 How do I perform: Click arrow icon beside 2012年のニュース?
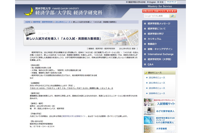coord(147,77)
